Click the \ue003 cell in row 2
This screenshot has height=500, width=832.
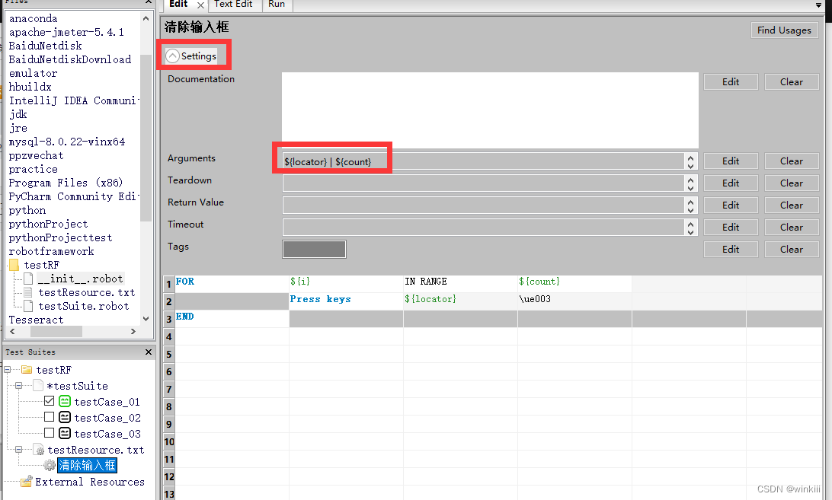tap(574, 301)
